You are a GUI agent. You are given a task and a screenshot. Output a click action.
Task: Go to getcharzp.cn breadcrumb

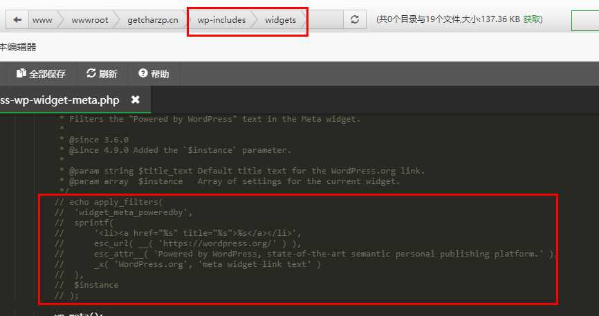pos(153,20)
